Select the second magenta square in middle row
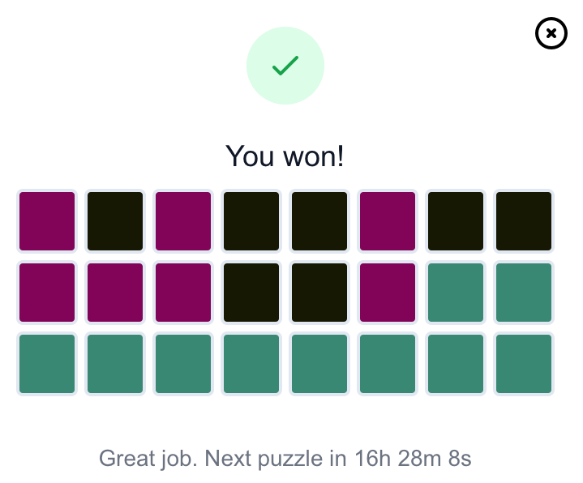583x483 pixels. click(x=115, y=293)
